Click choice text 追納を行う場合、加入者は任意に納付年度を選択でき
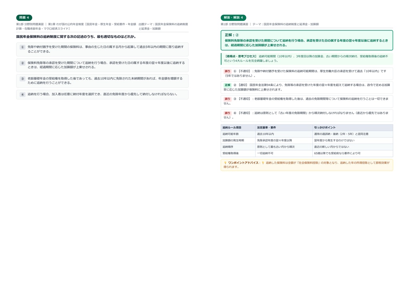 [x=103, y=94]
